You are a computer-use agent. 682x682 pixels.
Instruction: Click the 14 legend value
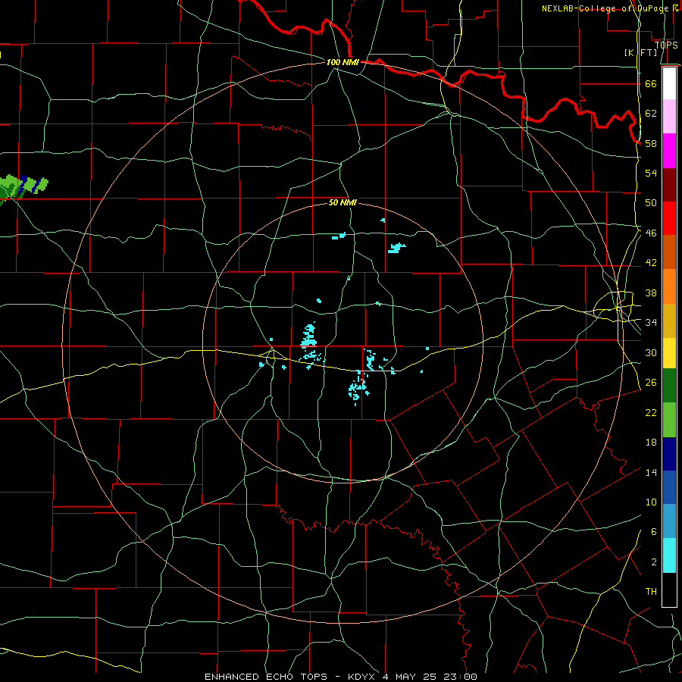pos(651,472)
